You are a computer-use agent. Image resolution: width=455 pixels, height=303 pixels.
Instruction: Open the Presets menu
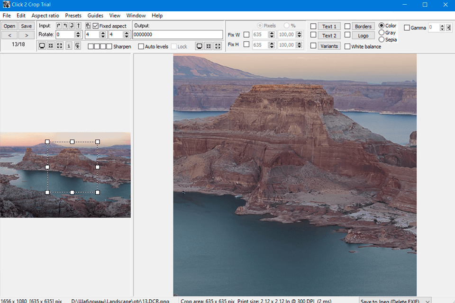[x=73, y=16]
